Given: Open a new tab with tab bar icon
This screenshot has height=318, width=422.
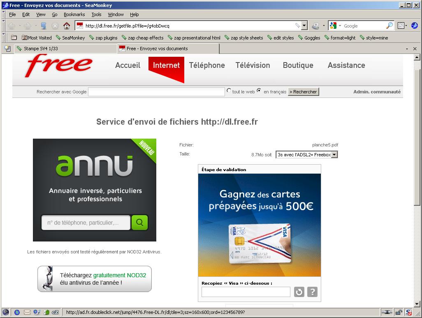Looking at the screenshot, I should [x=7, y=49].
